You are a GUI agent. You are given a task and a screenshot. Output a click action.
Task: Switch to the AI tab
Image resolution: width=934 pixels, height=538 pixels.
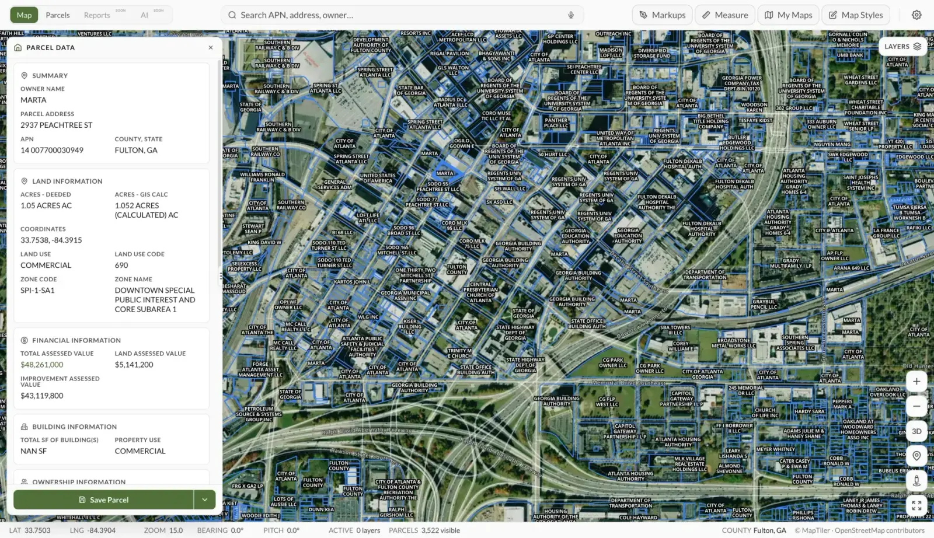144,15
